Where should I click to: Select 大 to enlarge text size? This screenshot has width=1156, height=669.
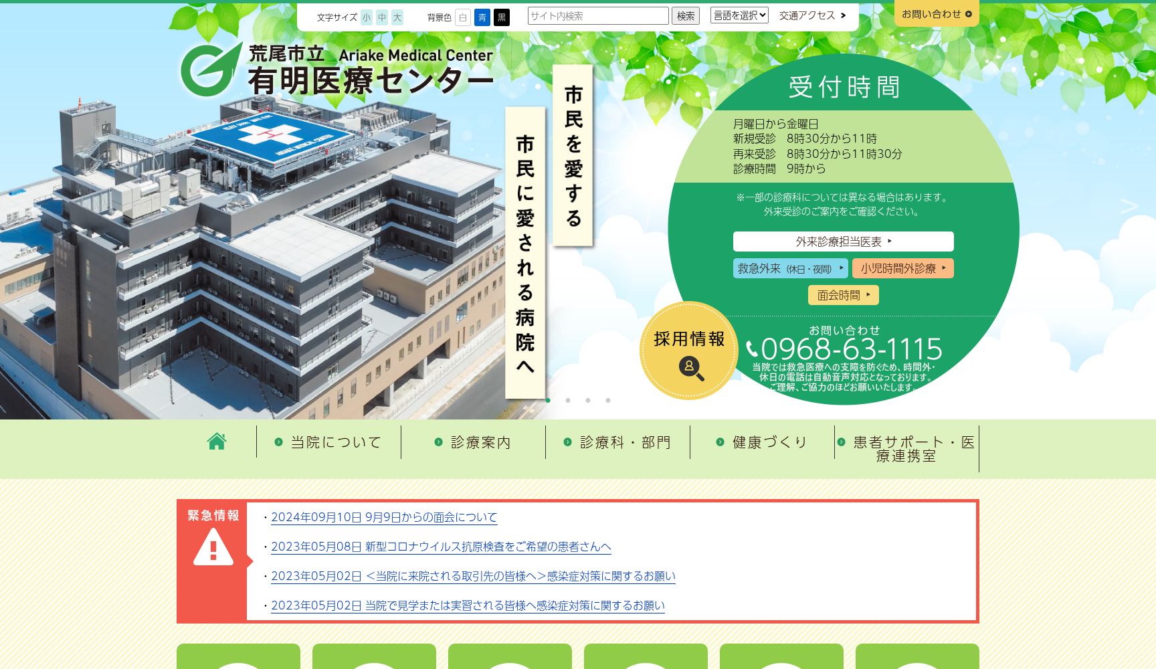click(x=397, y=17)
